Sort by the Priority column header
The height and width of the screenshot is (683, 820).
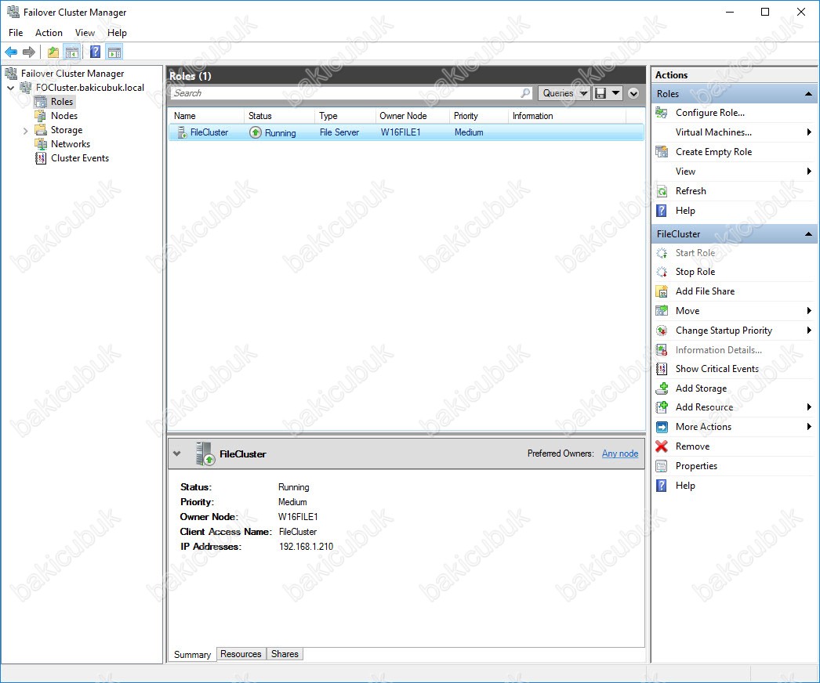(478, 115)
